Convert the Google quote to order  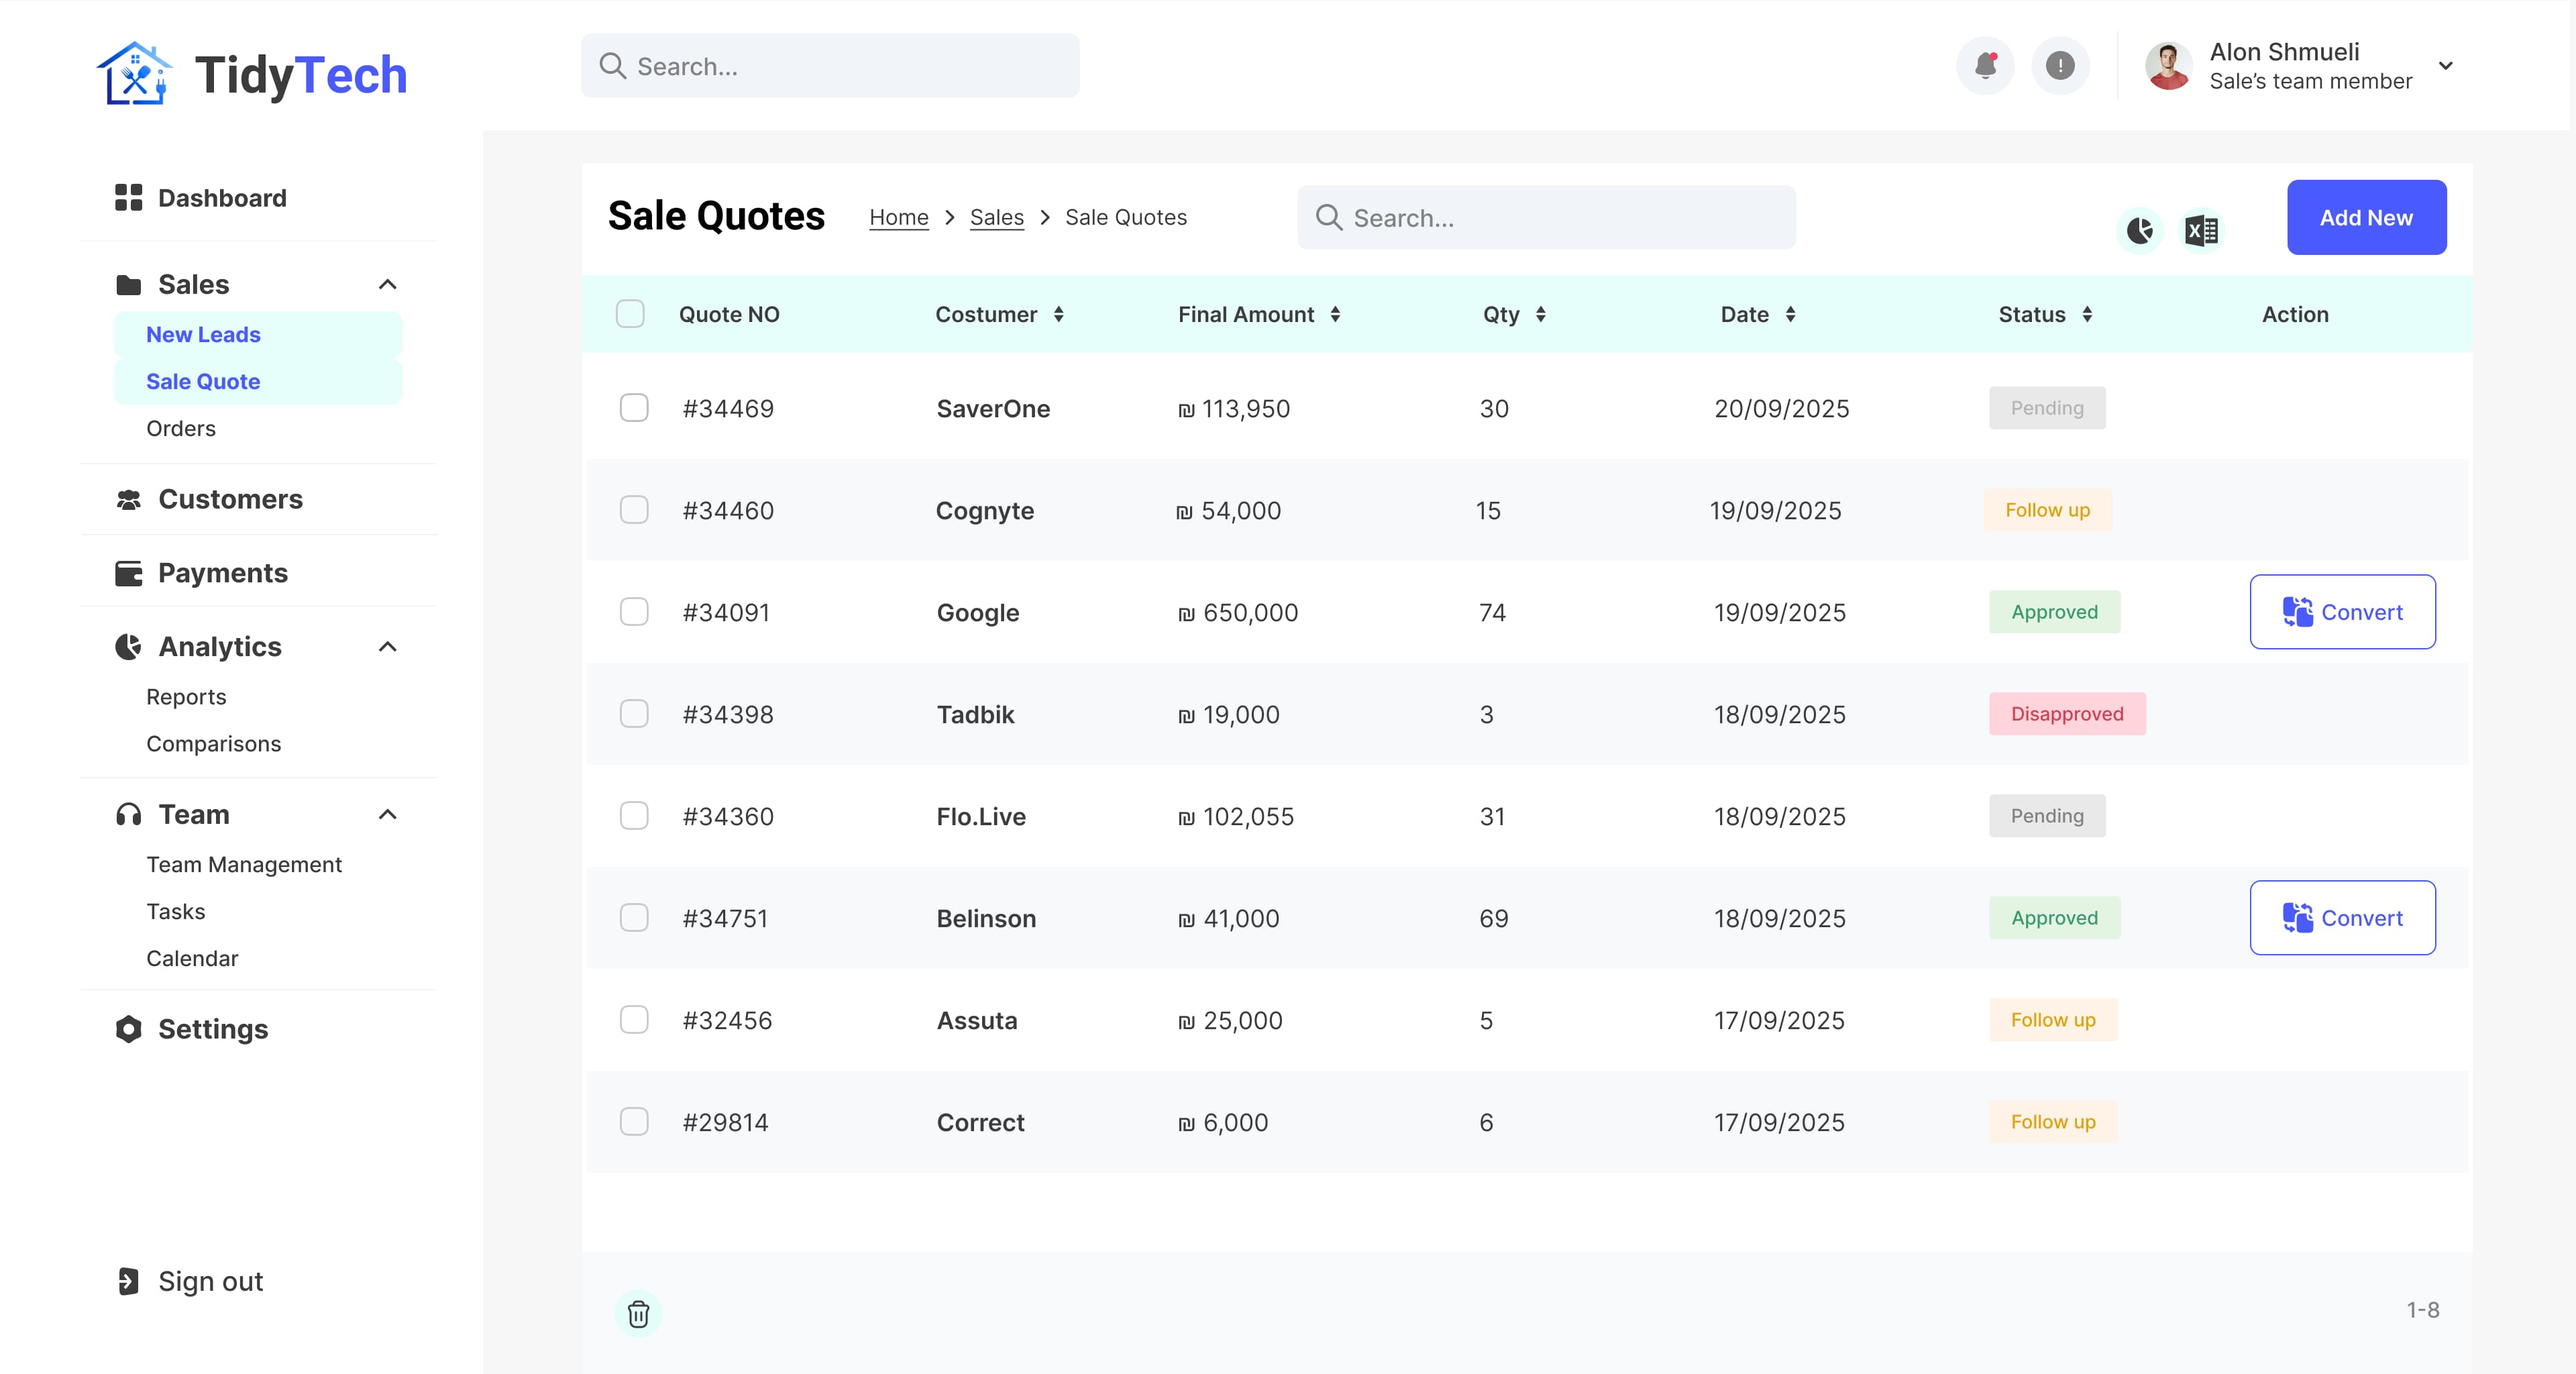click(2342, 612)
